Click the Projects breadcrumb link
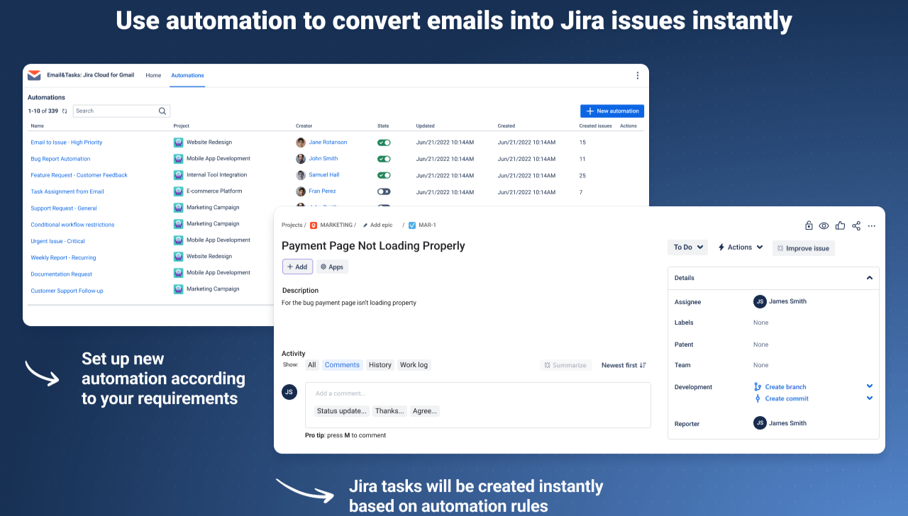 click(292, 225)
